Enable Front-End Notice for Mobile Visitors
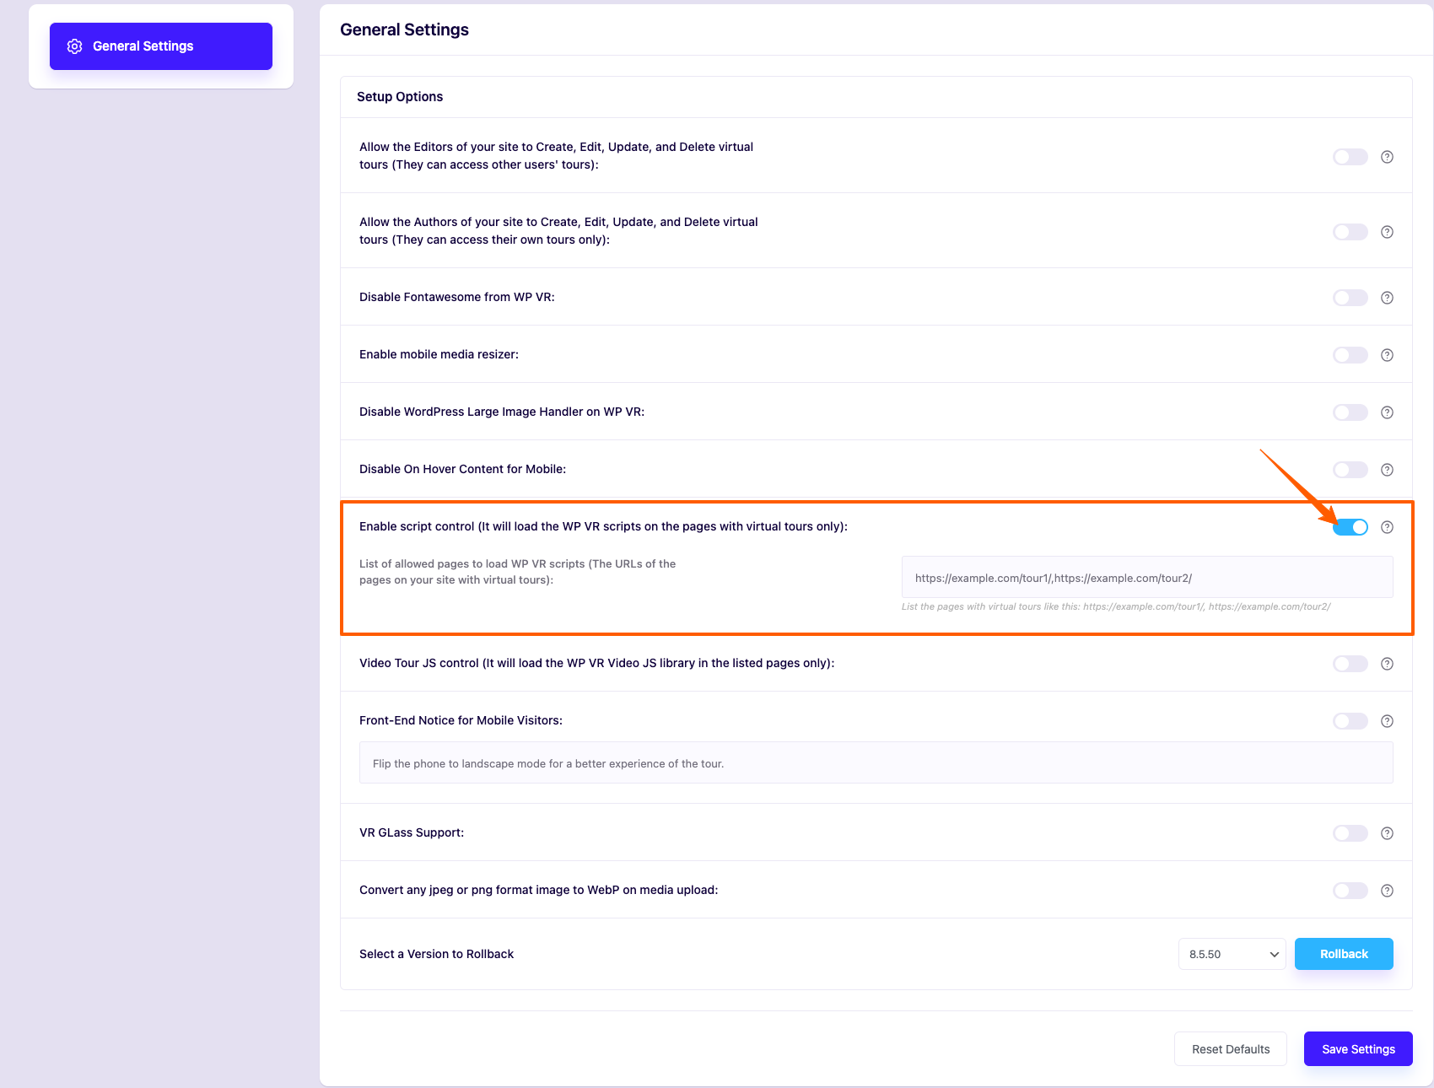 [1350, 721]
